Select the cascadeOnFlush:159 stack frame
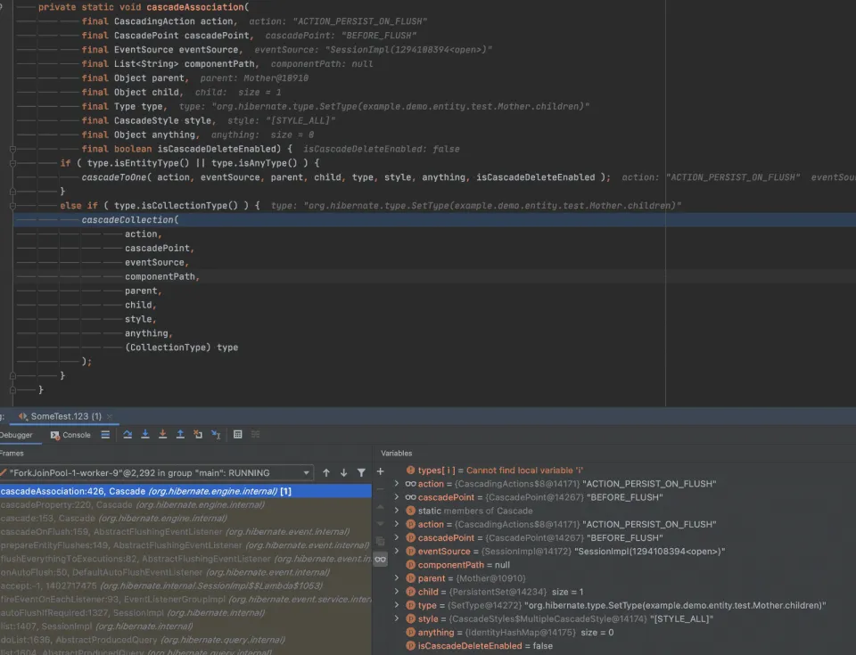This screenshot has height=655, width=856. (185, 532)
